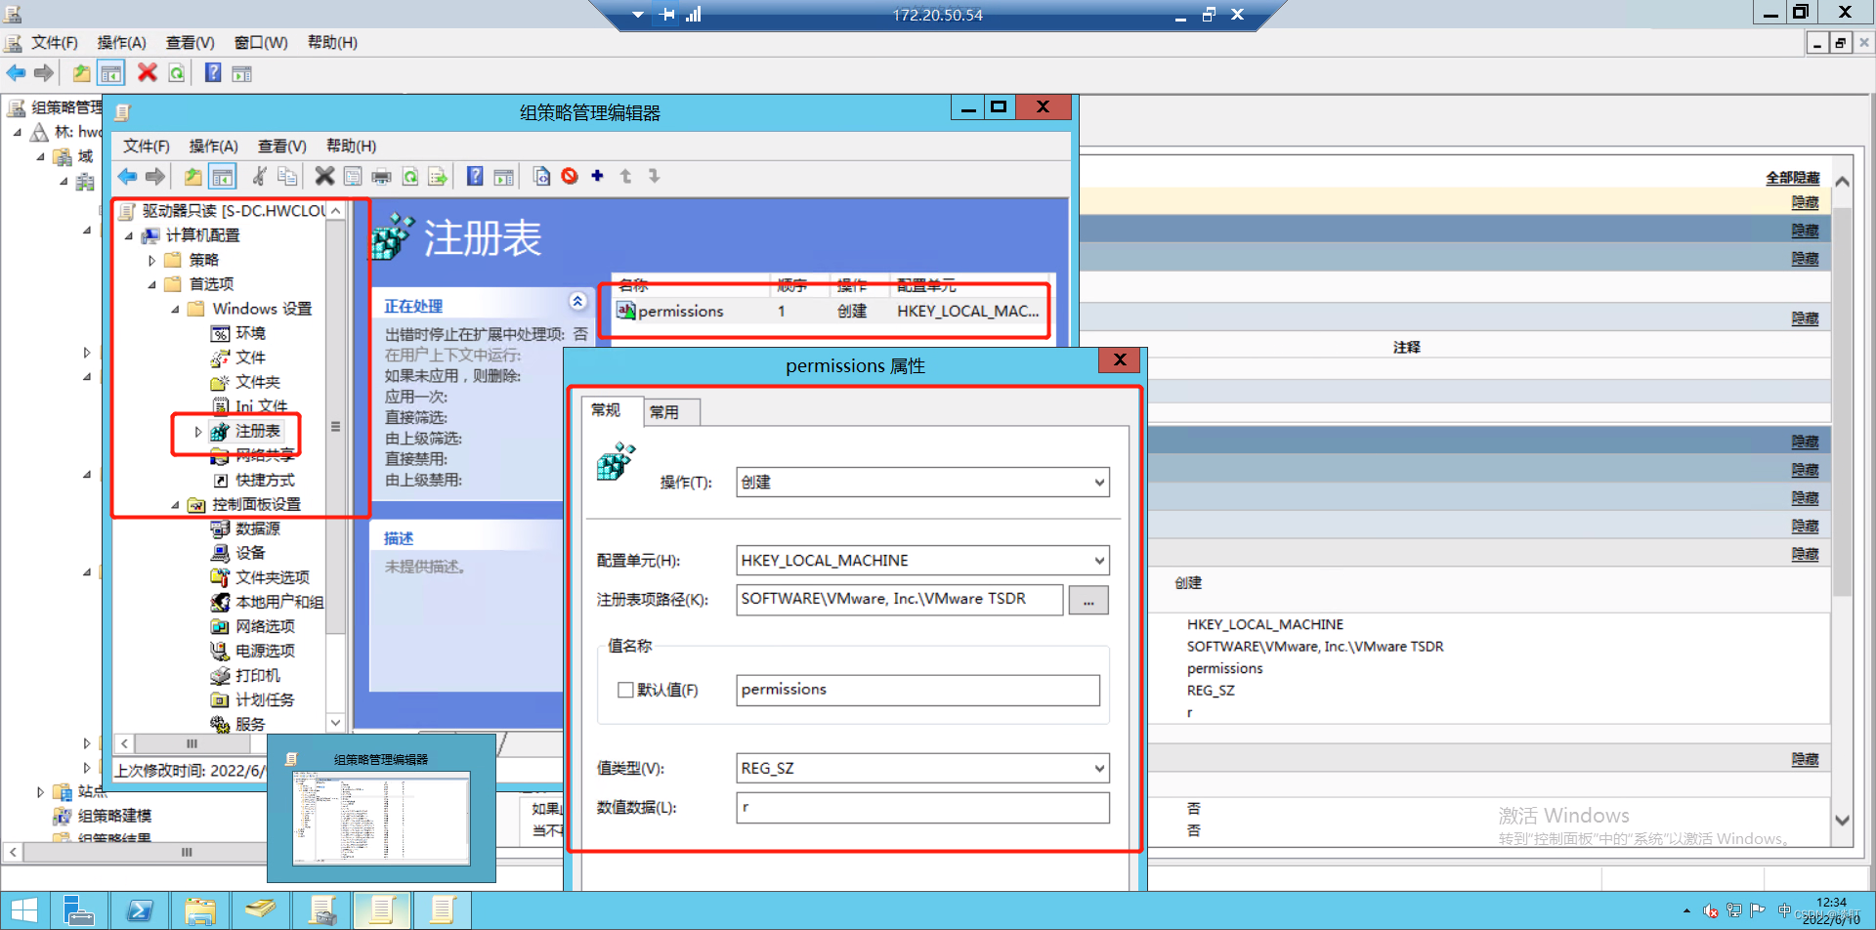Screen dimensions: 1876x930
Task: Open the editor's 查看(V) menu
Action: [x=282, y=146]
